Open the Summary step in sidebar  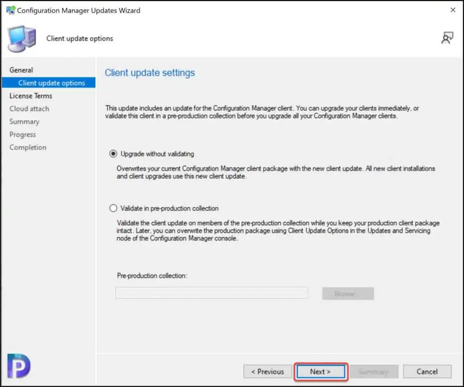click(24, 122)
